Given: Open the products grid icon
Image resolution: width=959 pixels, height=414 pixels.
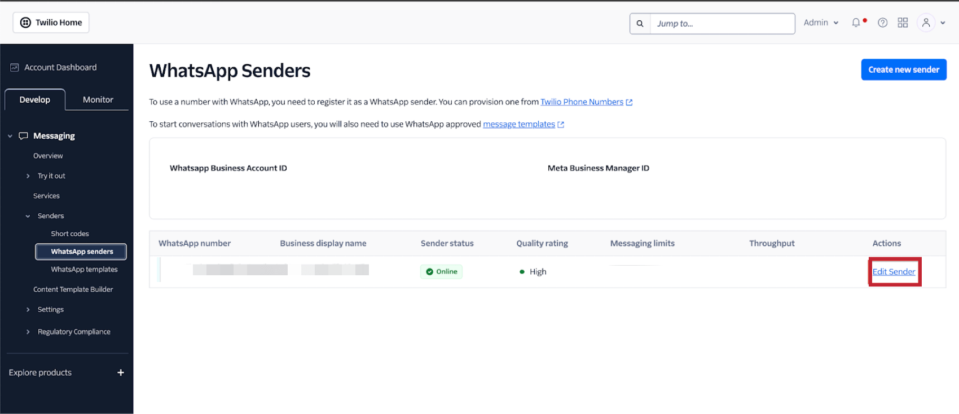Looking at the screenshot, I should coord(903,22).
